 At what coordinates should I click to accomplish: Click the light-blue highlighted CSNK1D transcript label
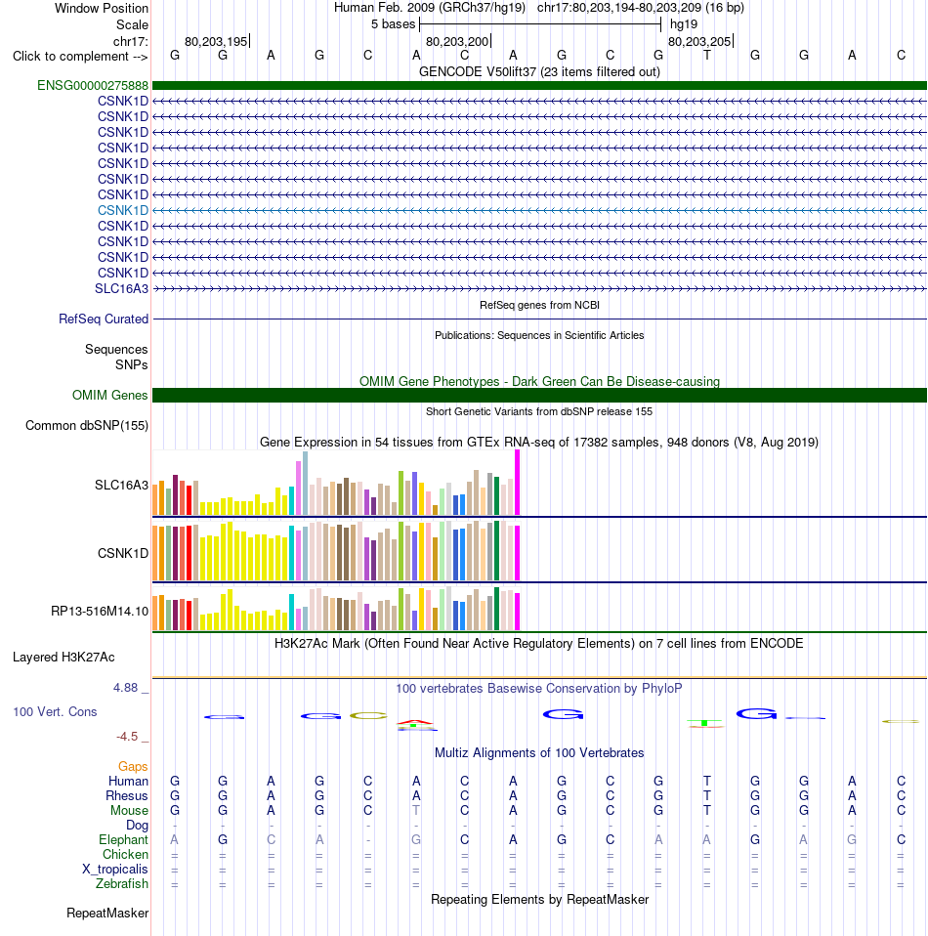click(x=123, y=210)
